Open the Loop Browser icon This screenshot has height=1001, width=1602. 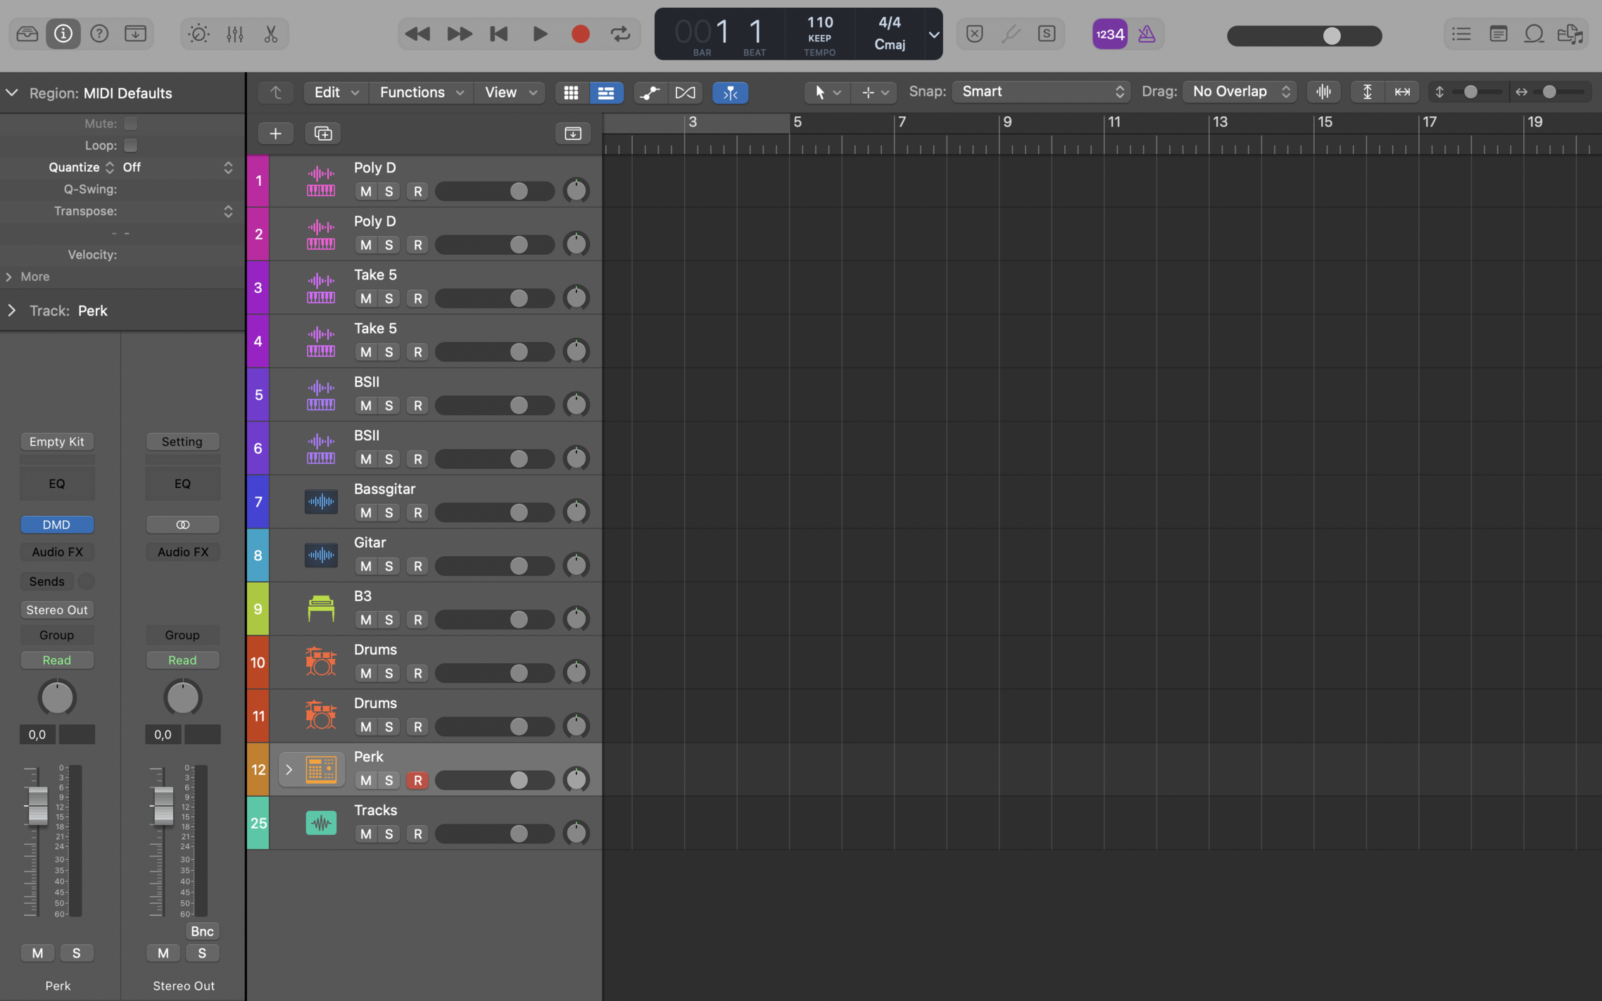[x=1534, y=34]
